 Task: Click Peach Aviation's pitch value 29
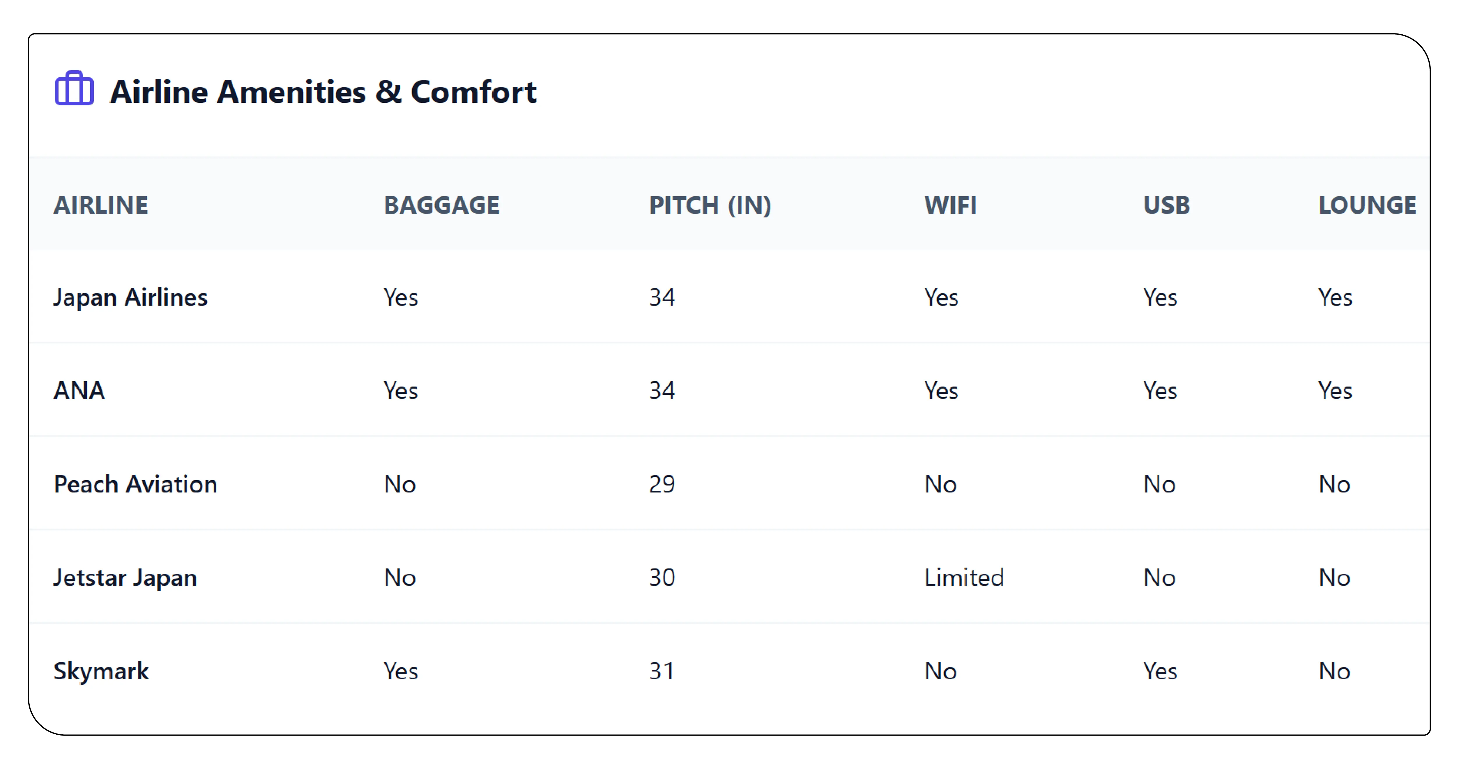662,484
